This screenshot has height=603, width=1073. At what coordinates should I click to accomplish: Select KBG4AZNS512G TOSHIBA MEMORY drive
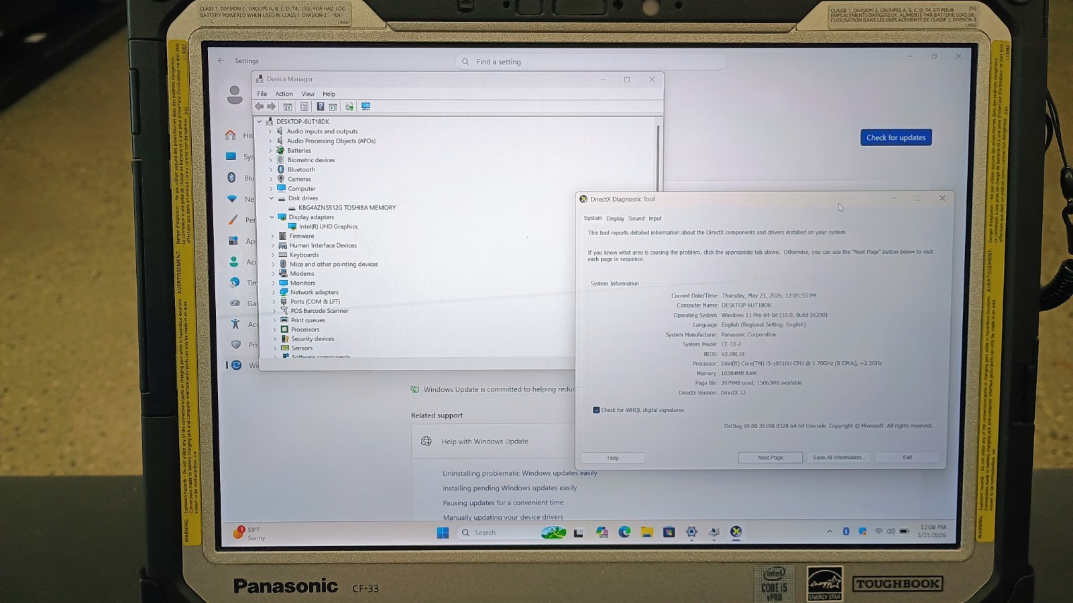click(347, 208)
